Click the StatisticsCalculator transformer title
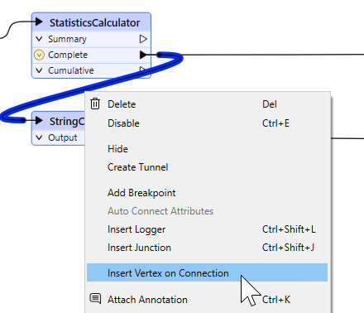364x313 pixels. point(94,22)
